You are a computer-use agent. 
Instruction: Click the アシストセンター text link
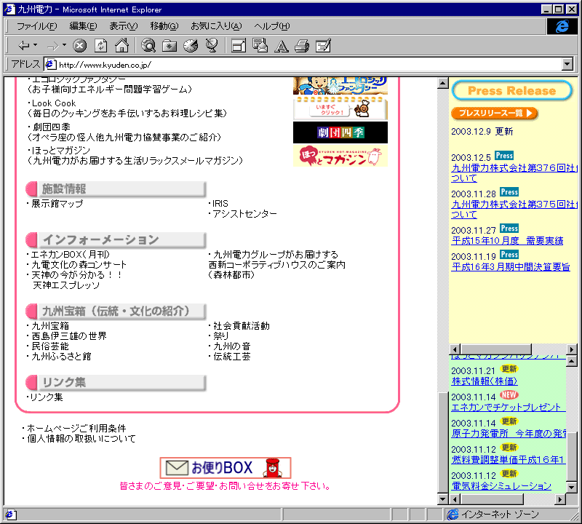(245, 213)
